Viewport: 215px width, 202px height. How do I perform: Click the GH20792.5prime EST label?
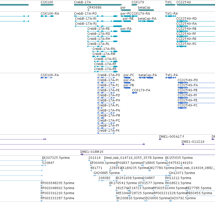pyautogui.click(x=183, y=198)
